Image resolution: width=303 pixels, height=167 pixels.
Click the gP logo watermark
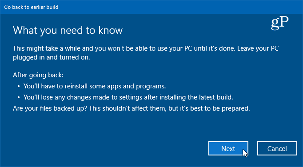[x=279, y=23]
